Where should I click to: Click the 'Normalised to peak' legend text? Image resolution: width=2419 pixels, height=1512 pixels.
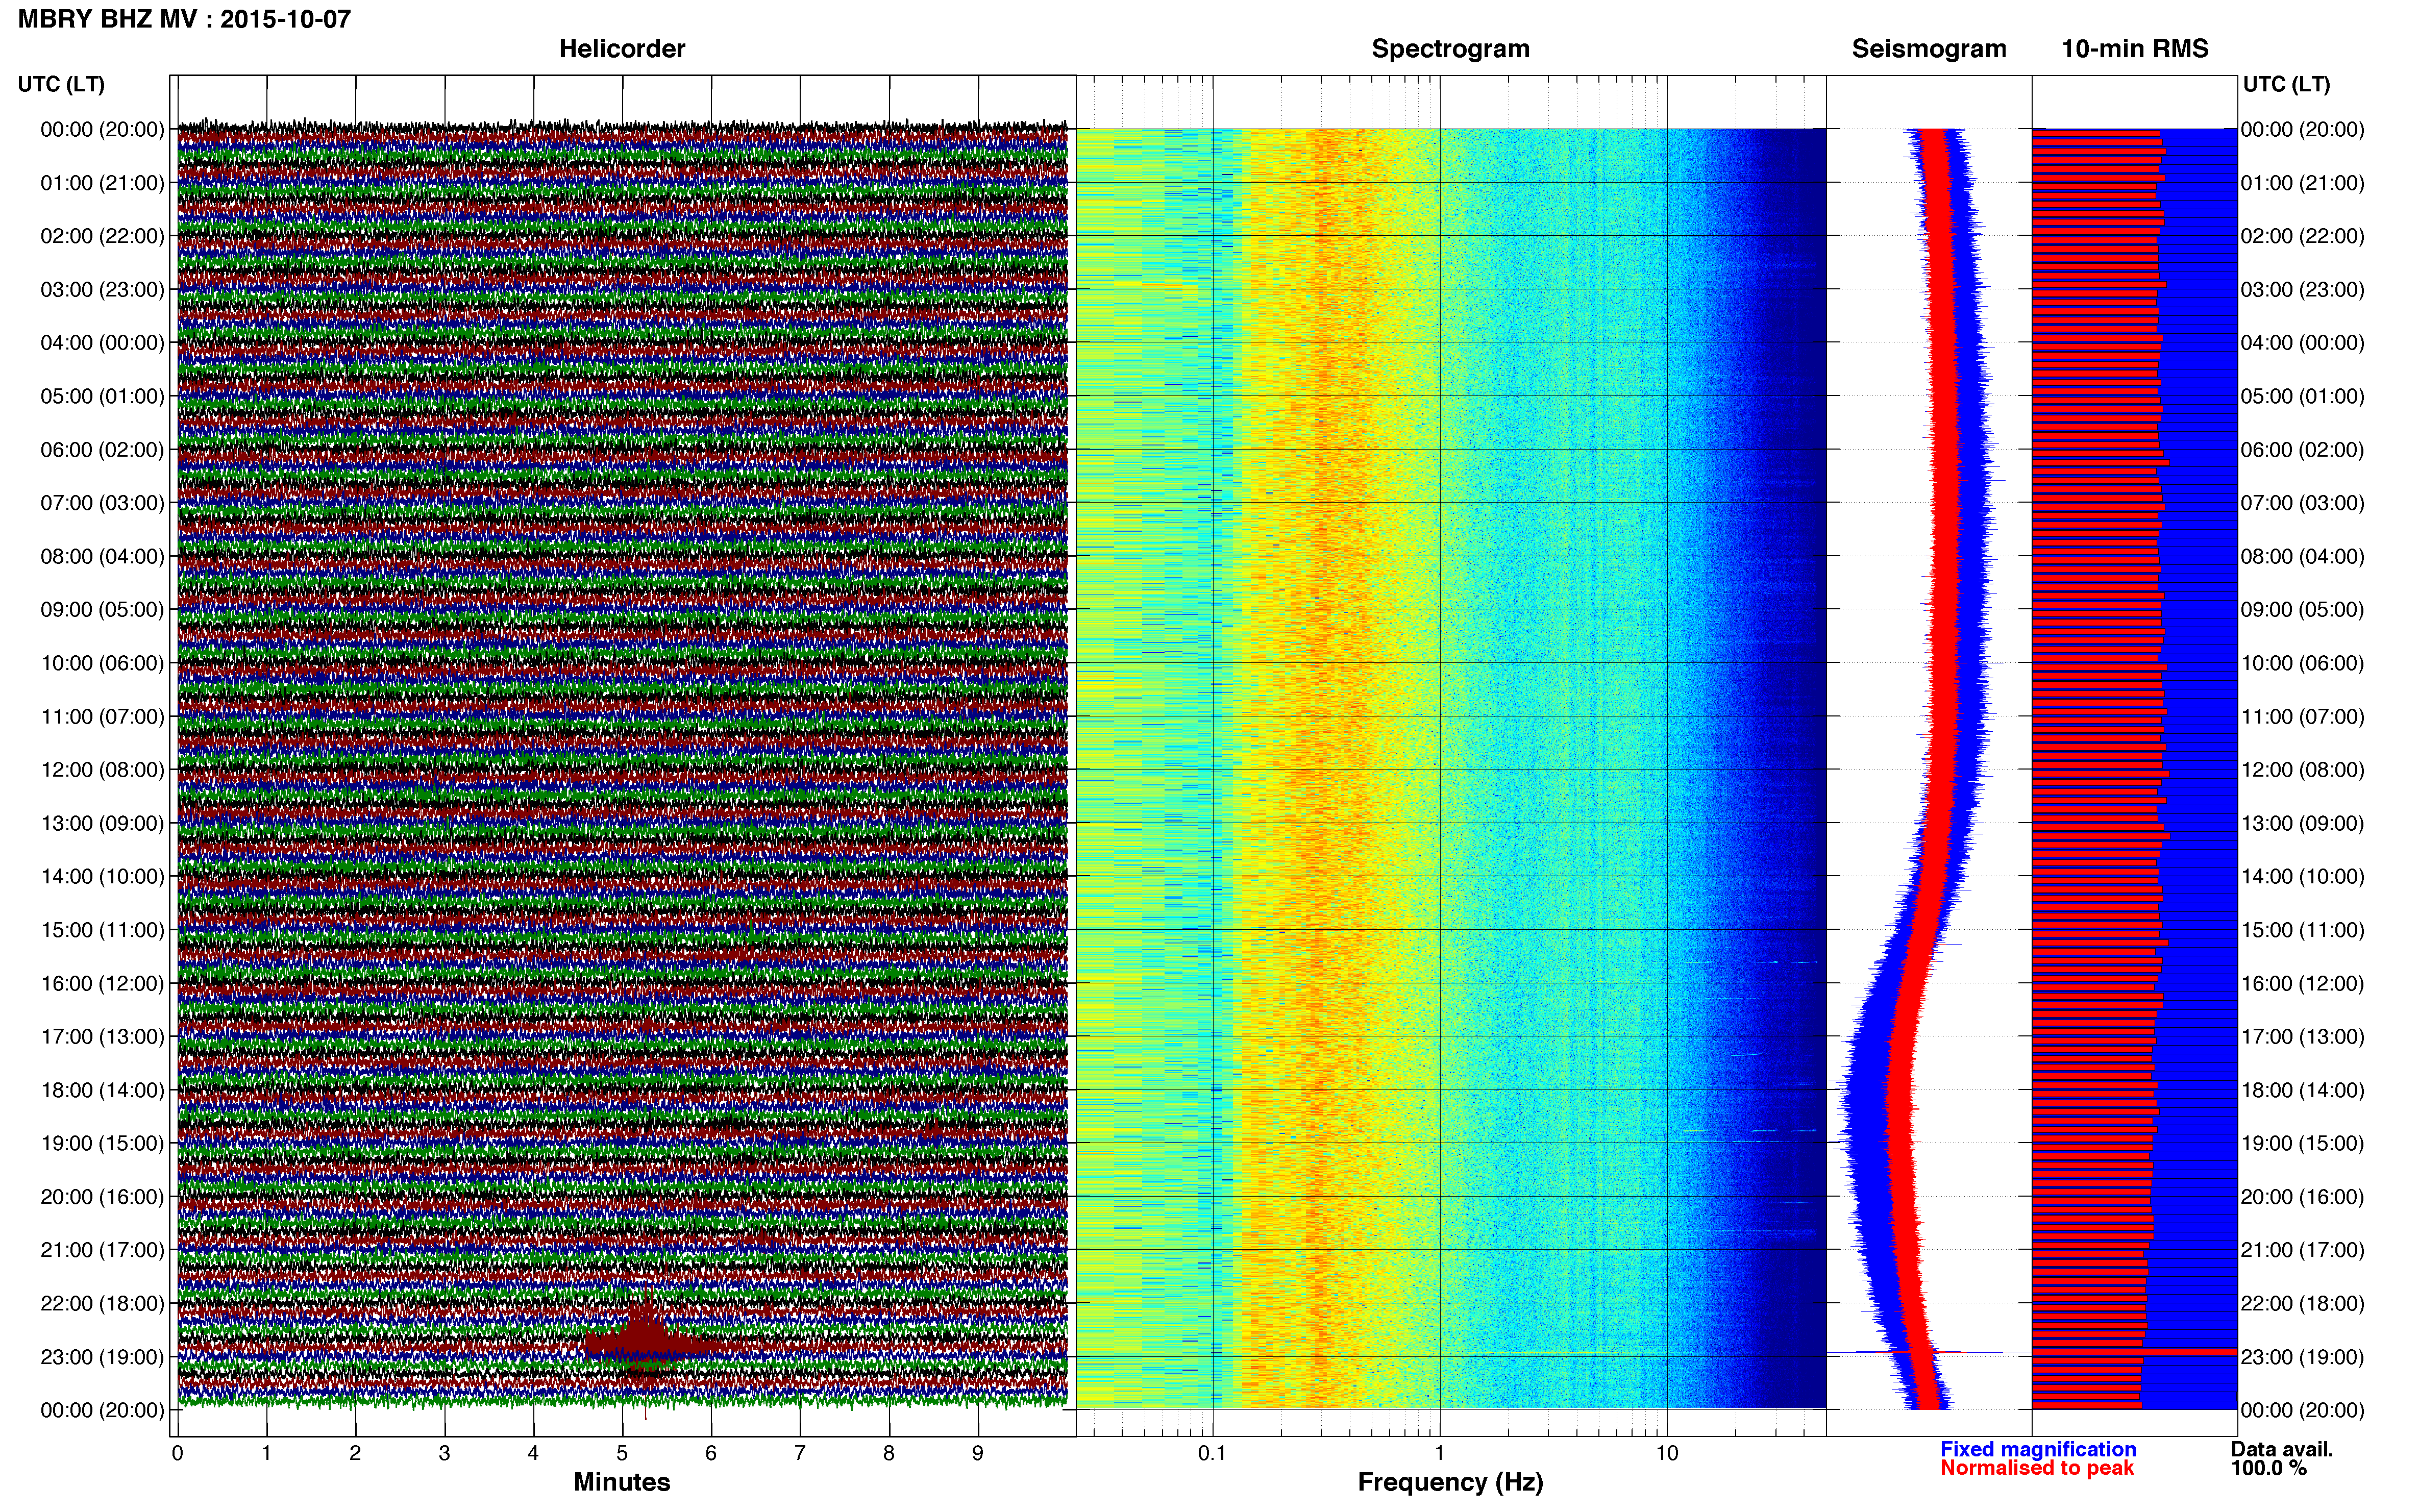(x=2037, y=1468)
